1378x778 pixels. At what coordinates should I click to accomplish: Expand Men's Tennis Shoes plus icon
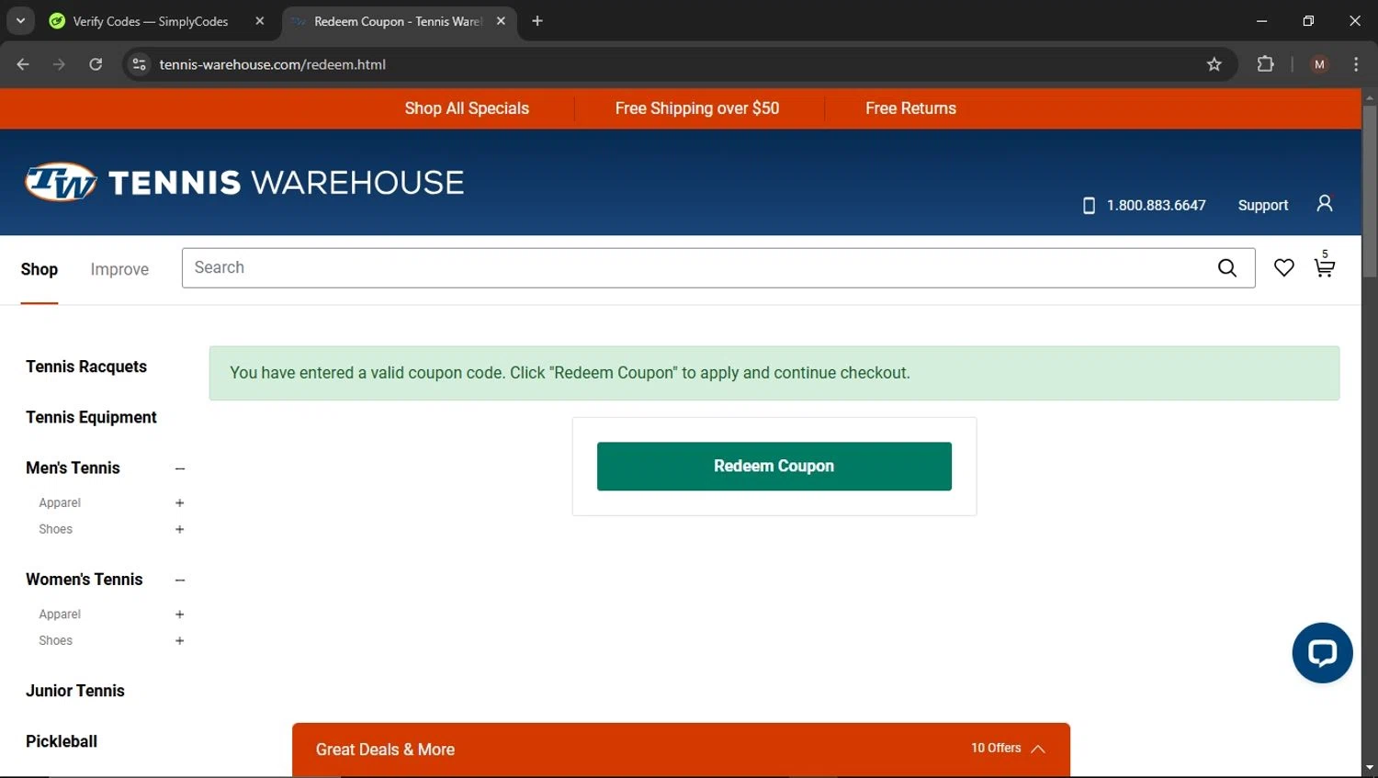click(180, 529)
